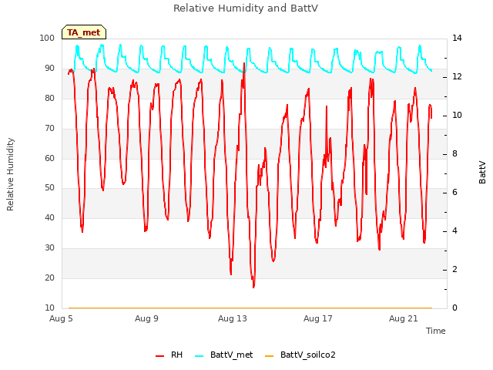Click the Relative Humidity y-axis title
This screenshot has height=370, width=493.
tap(10, 174)
